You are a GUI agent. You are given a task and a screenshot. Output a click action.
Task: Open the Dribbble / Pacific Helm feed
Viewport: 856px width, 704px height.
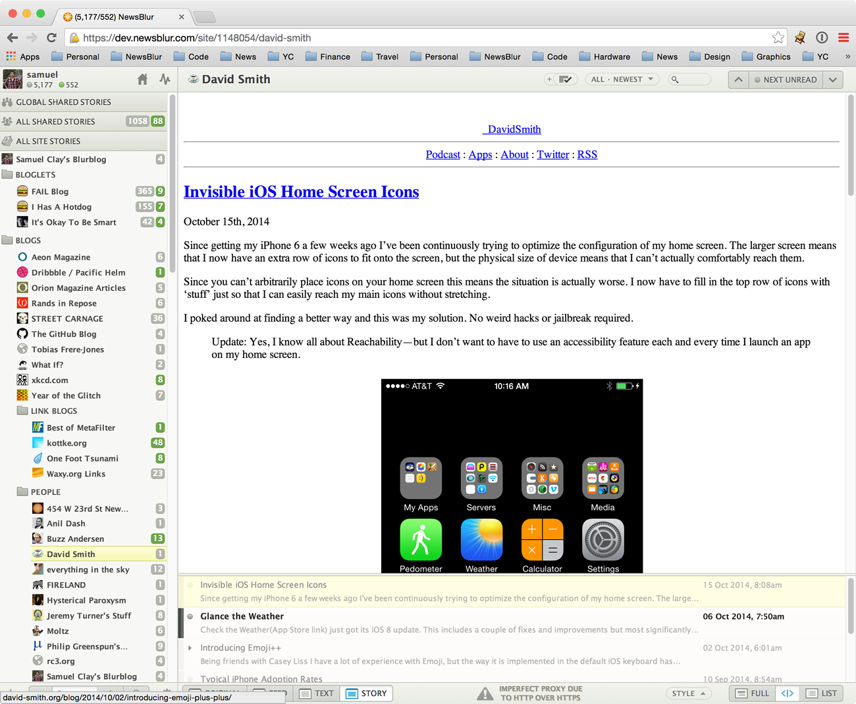pos(84,272)
